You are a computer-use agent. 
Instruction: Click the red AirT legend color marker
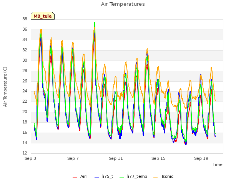click(x=75, y=177)
